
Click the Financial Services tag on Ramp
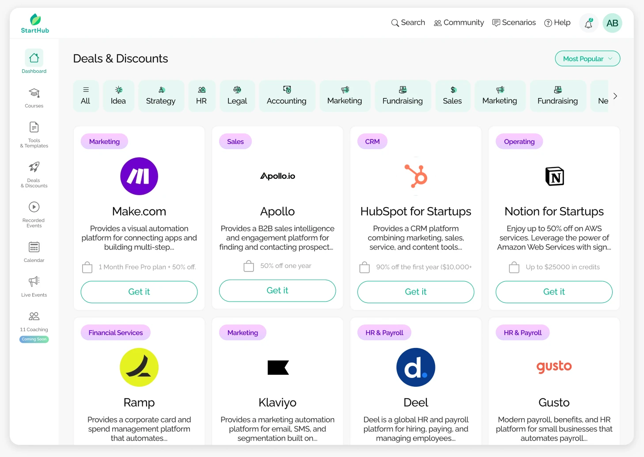(116, 332)
